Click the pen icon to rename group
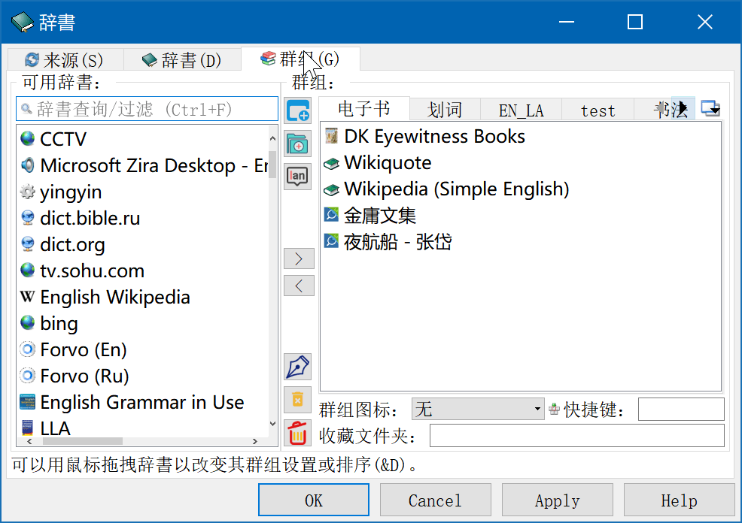742x523 pixels. [x=299, y=367]
